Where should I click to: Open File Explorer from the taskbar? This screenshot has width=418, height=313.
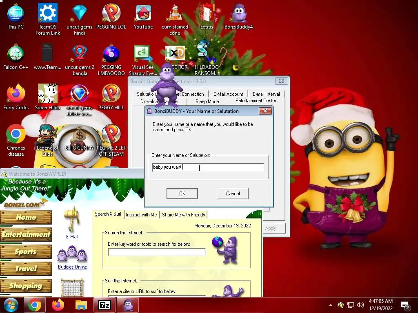click(x=81, y=305)
